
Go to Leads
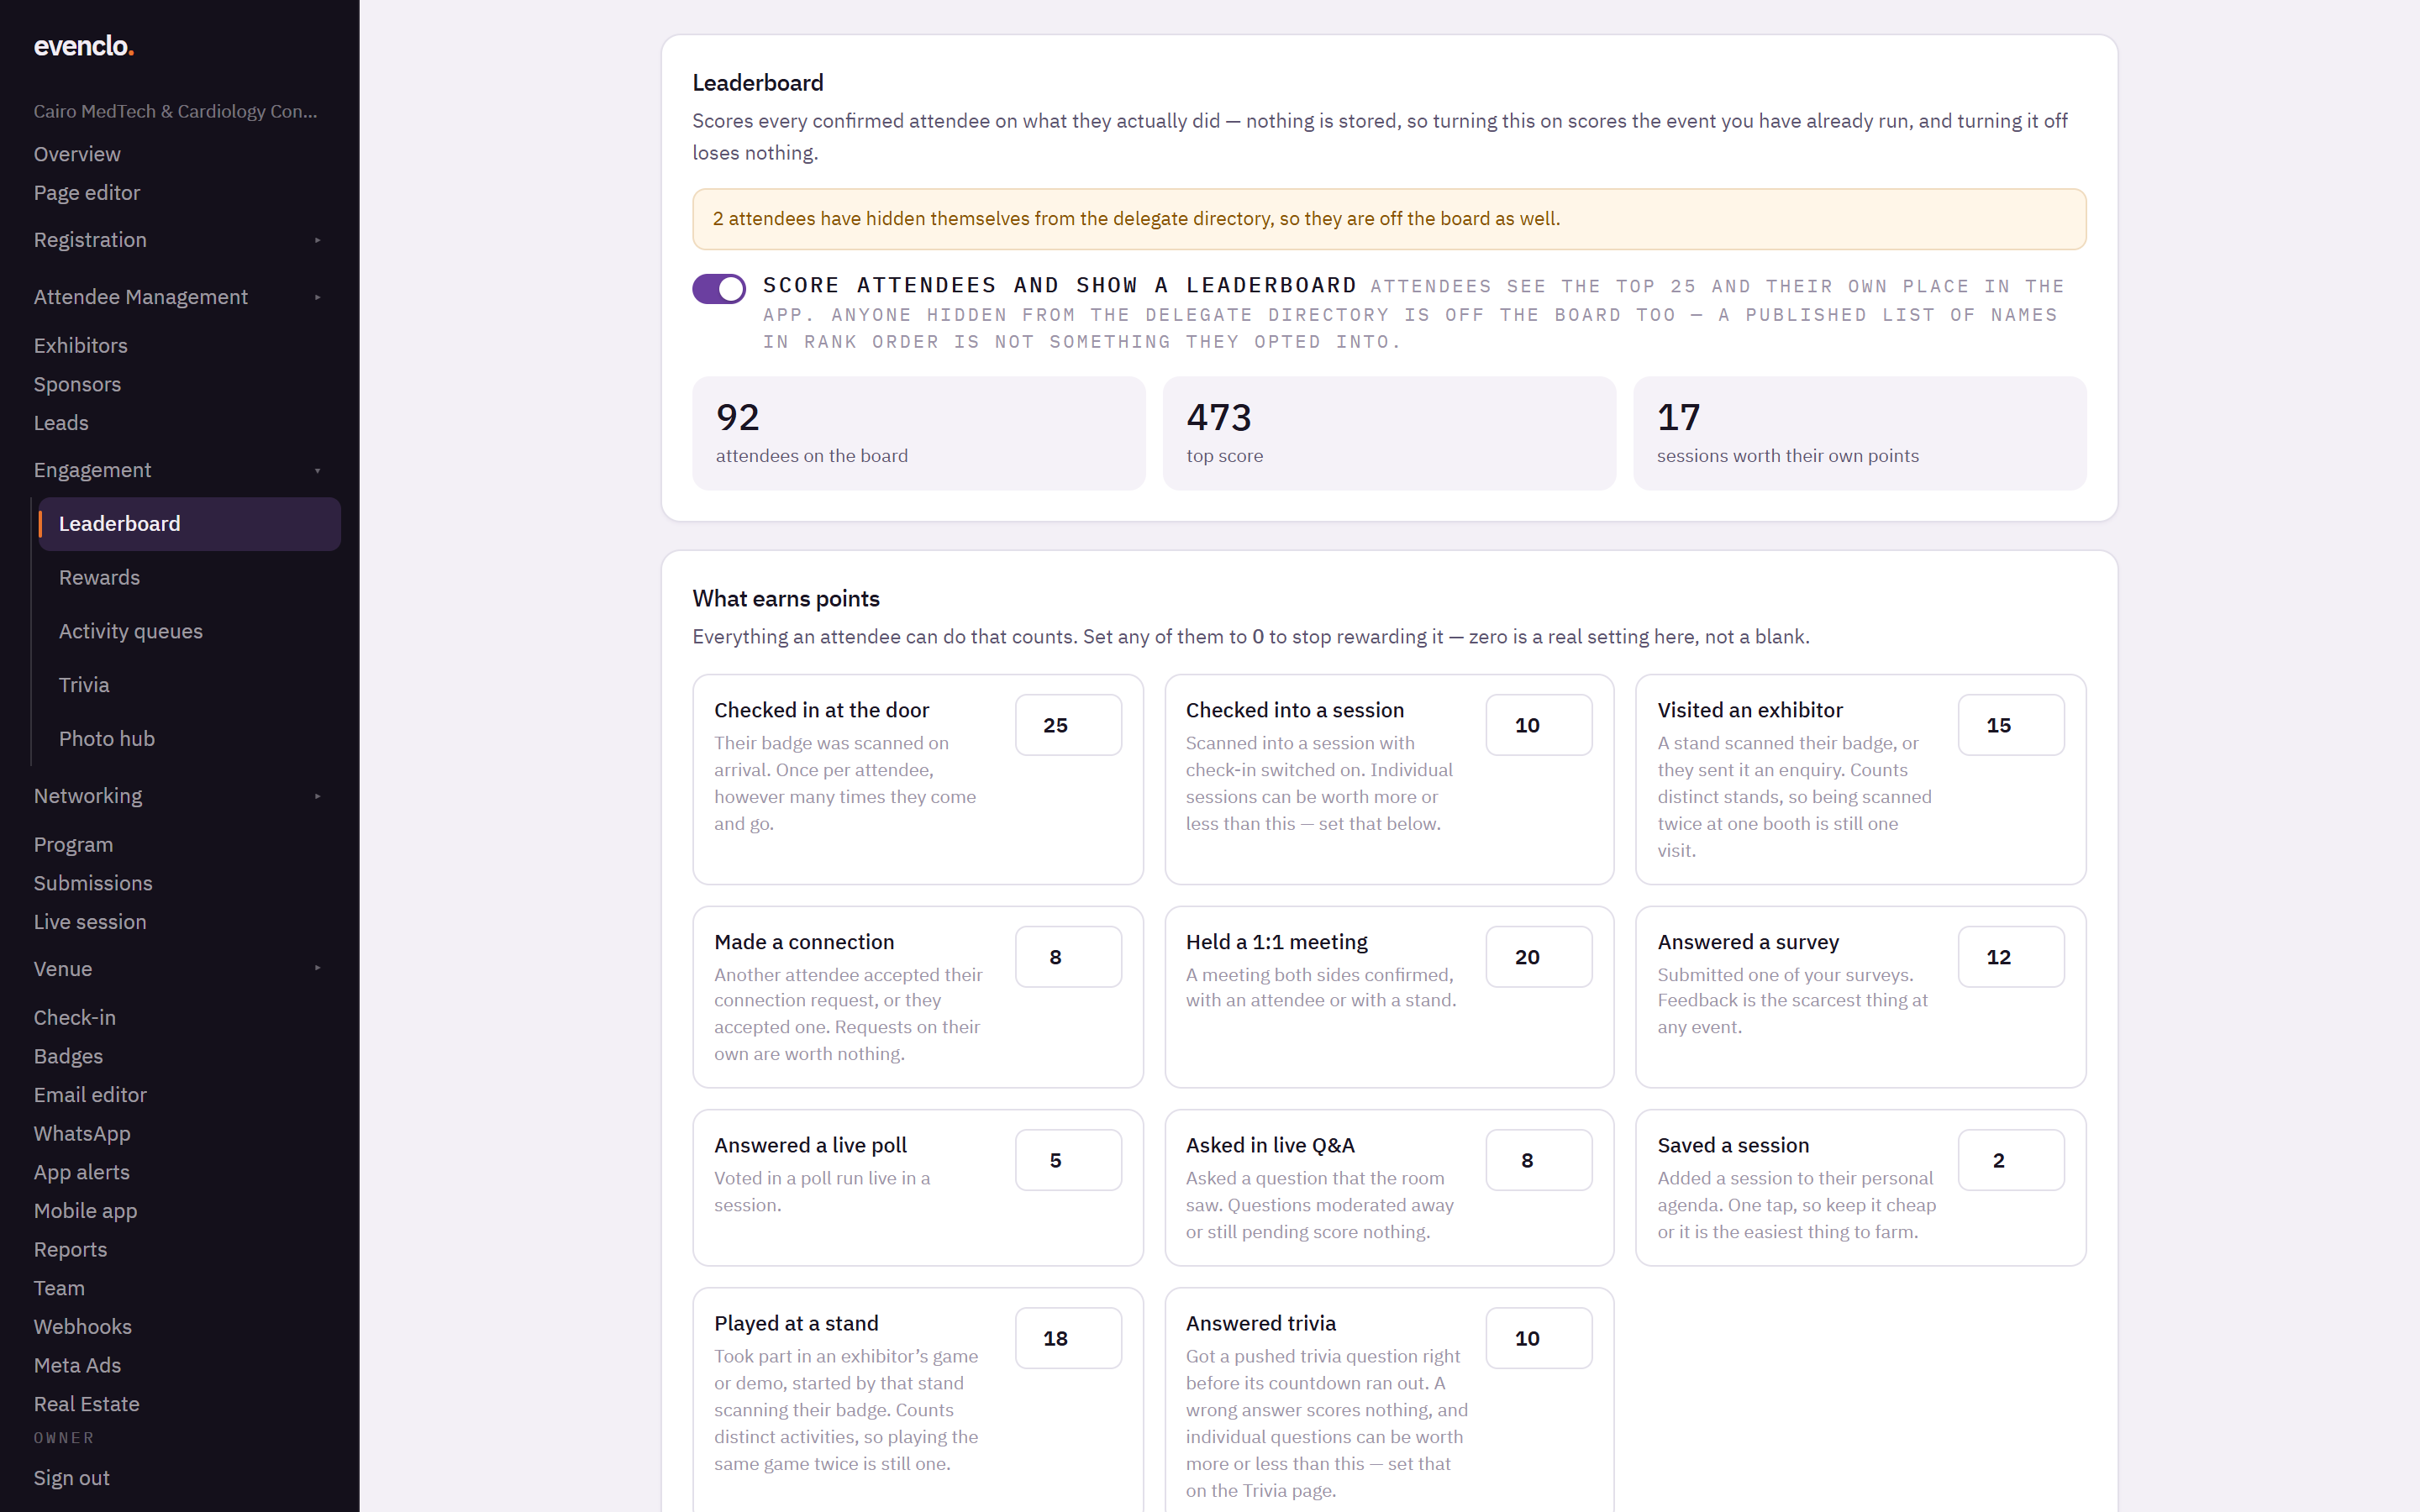coord(61,423)
